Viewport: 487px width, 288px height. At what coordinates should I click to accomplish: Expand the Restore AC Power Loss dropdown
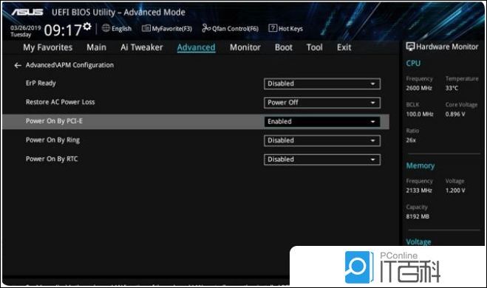coord(322,103)
